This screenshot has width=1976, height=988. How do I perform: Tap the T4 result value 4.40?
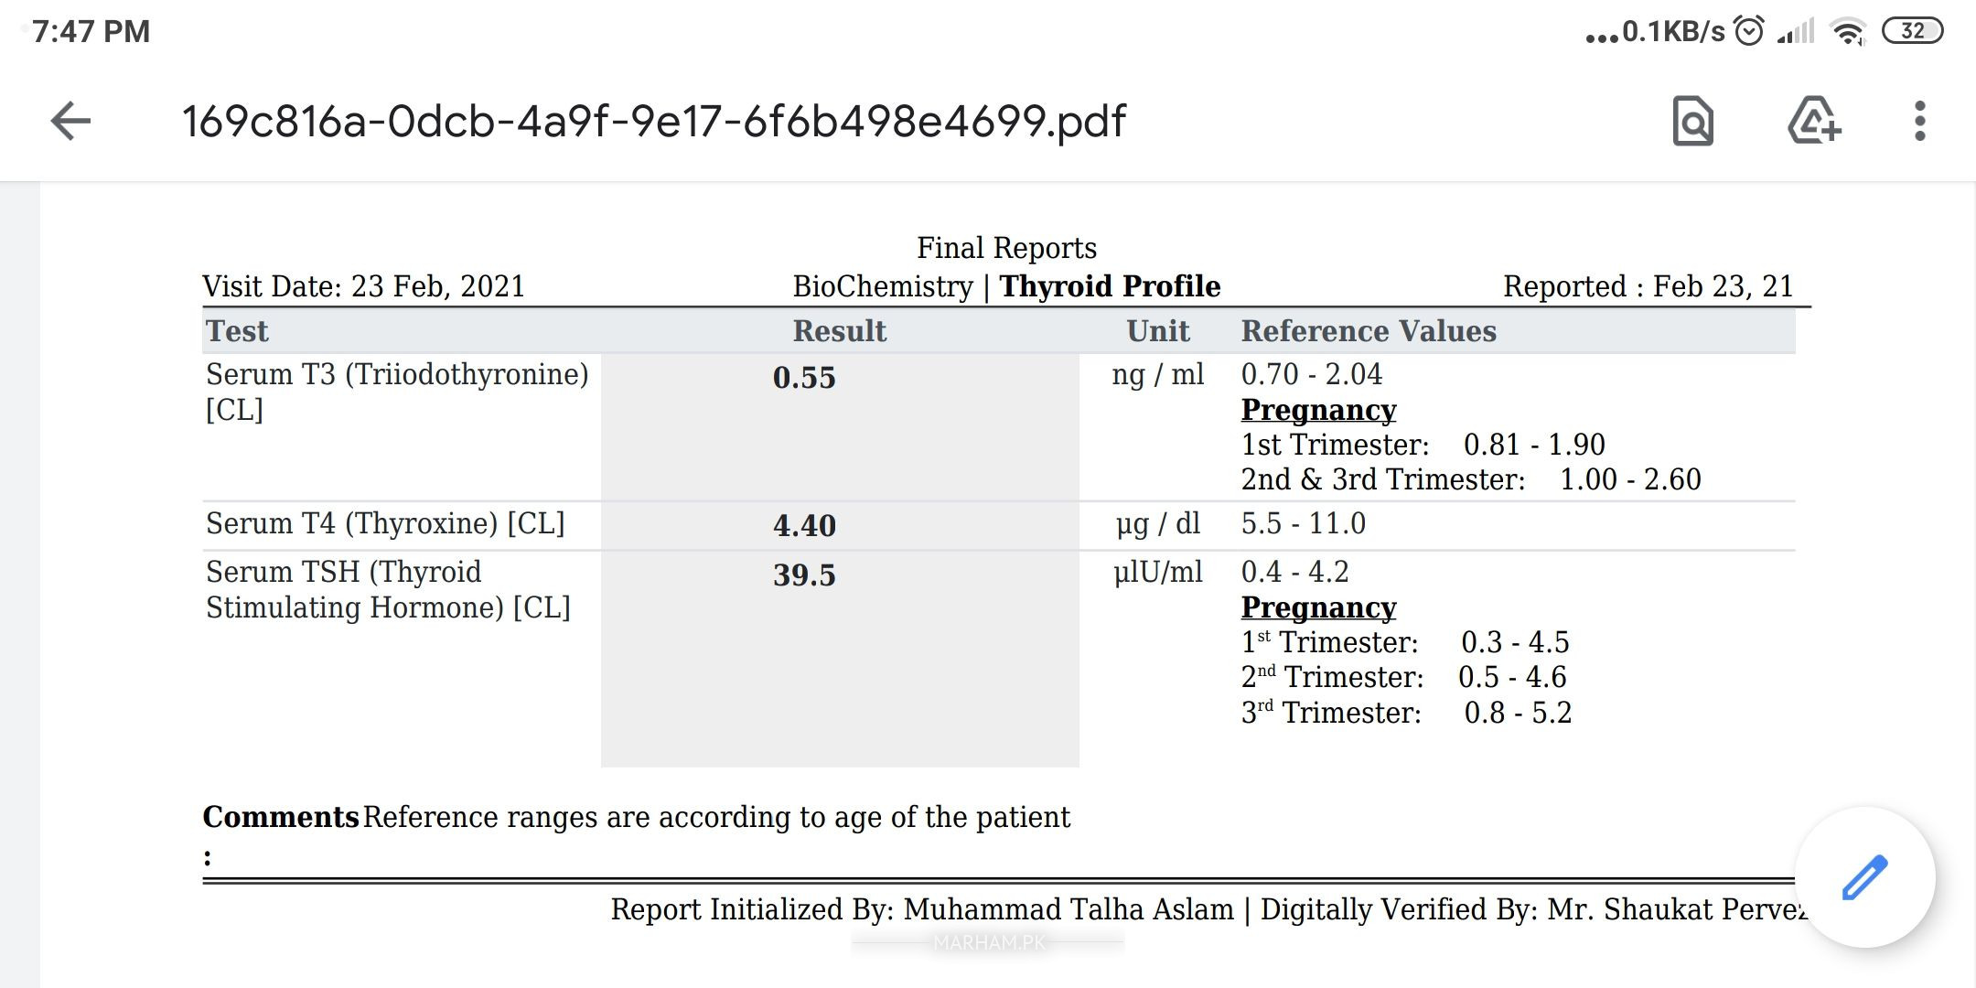click(x=804, y=526)
